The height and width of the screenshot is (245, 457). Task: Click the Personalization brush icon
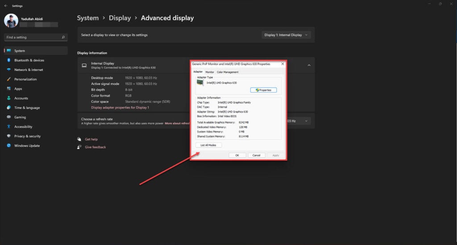click(x=9, y=79)
